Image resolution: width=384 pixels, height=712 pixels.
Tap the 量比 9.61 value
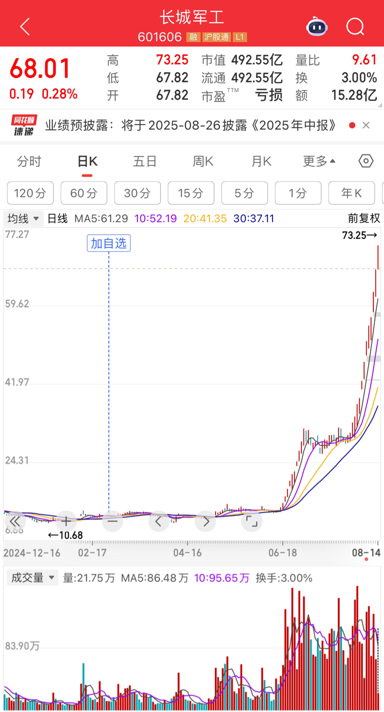364,60
